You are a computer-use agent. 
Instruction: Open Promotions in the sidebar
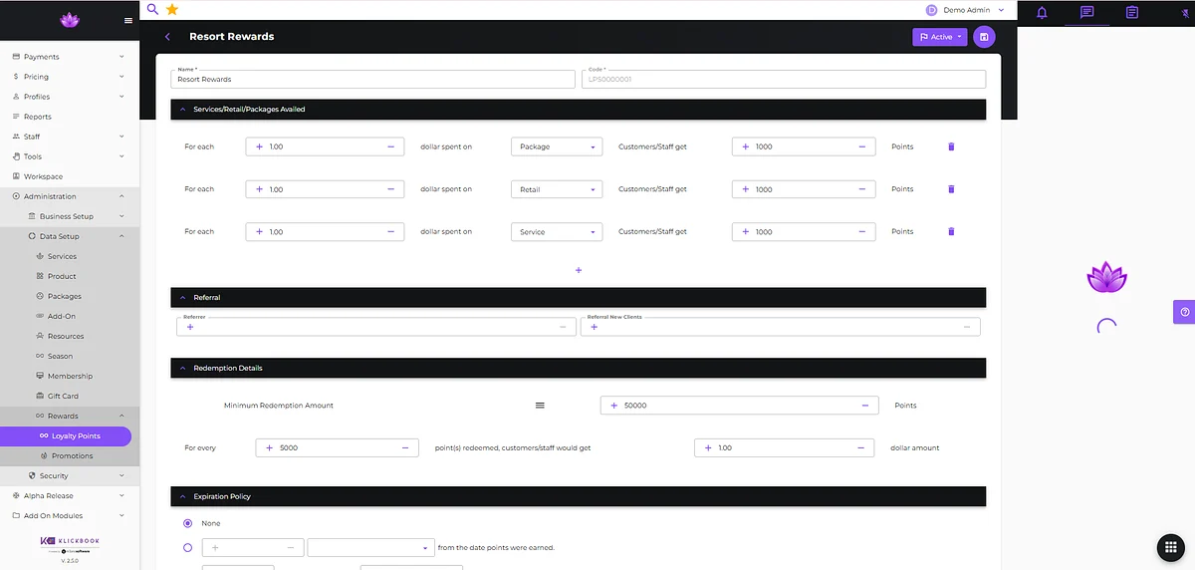(x=72, y=455)
